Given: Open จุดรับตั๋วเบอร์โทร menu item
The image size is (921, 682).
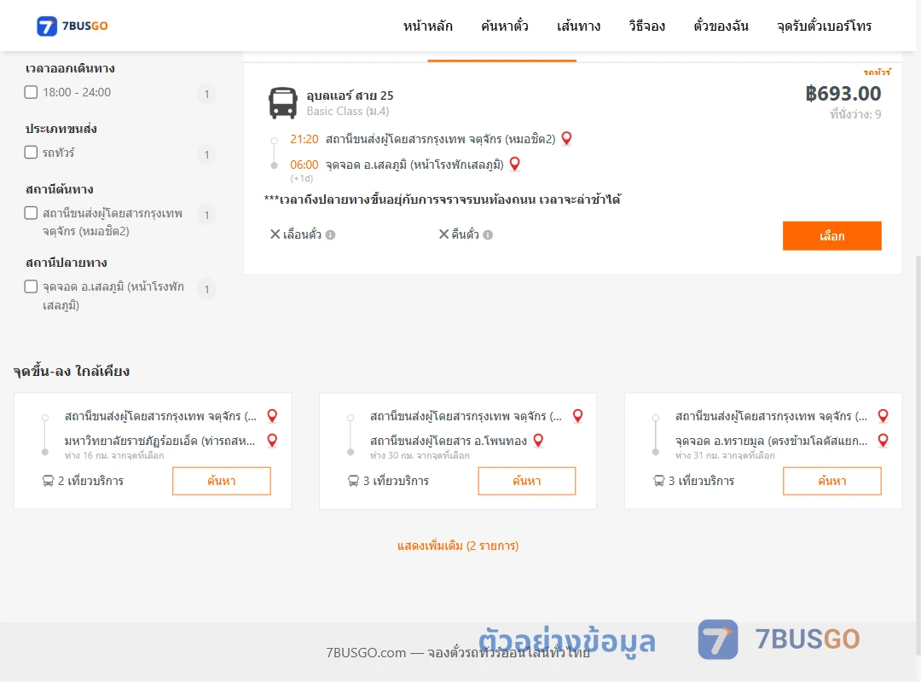Looking at the screenshot, I should pyautogui.click(x=824, y=26).
